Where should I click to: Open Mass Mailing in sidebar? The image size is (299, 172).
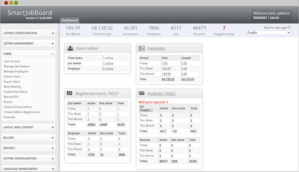[x=12, y=87]
